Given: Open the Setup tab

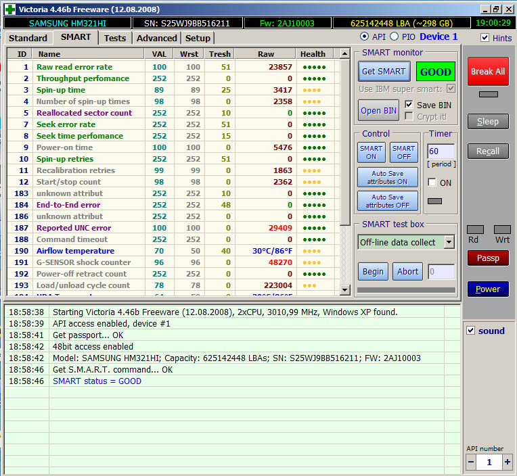Looking at the screenshot, I should (x=198, y=39).
